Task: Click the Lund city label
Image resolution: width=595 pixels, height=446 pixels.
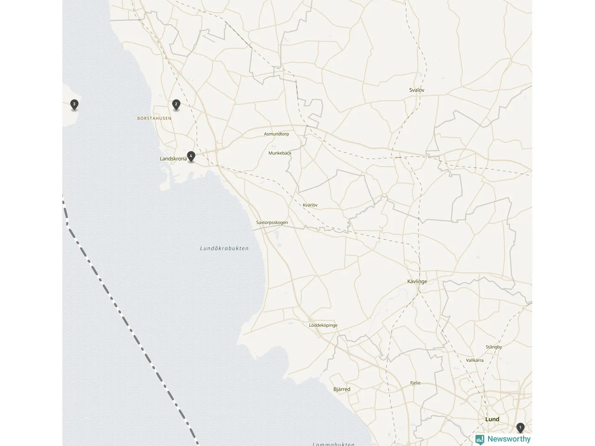Action: [492, 419]
